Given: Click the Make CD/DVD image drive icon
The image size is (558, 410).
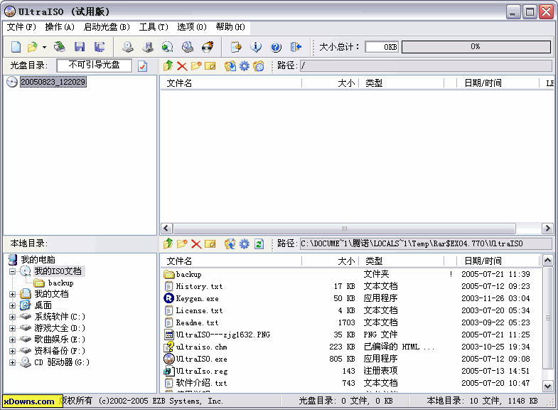Looking at the screenshot, I should [128, 47].
